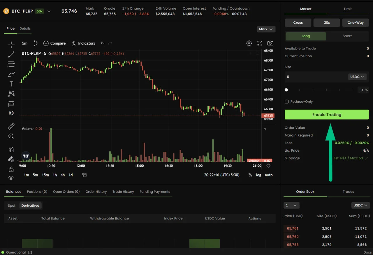373x255 pixels.
Task: Select the text annotation tool
Action: click(x=11, y=84)
